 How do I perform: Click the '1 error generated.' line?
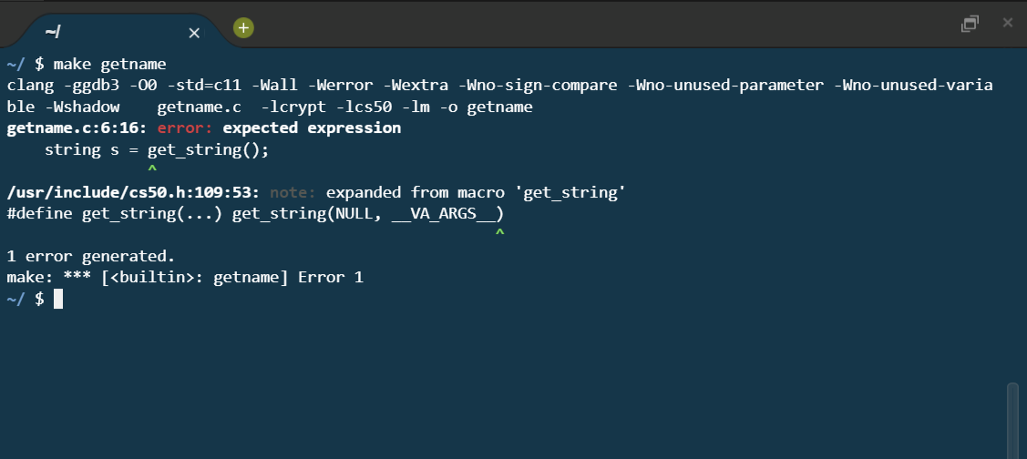pyautogui.click(x=91, y=256)
